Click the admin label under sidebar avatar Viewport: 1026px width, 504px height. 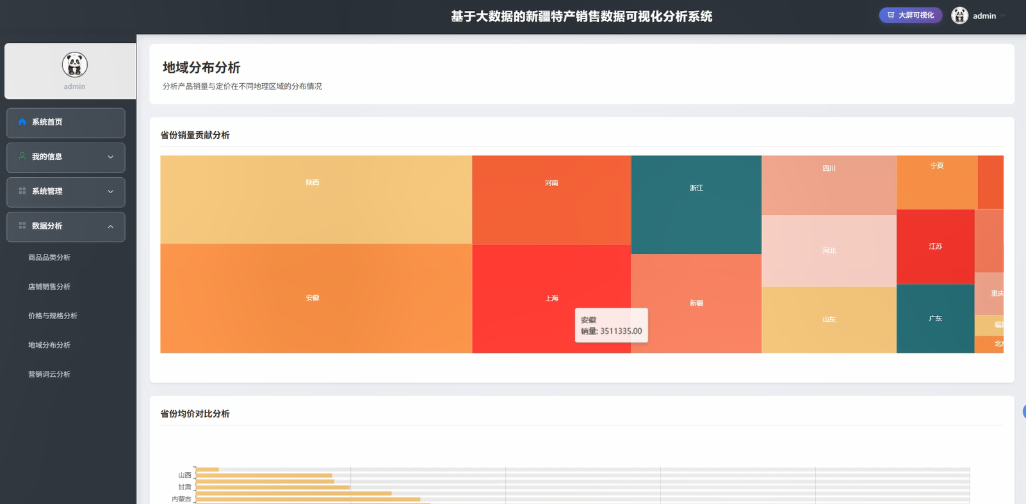pyautogui.click(x=74, y=86)
